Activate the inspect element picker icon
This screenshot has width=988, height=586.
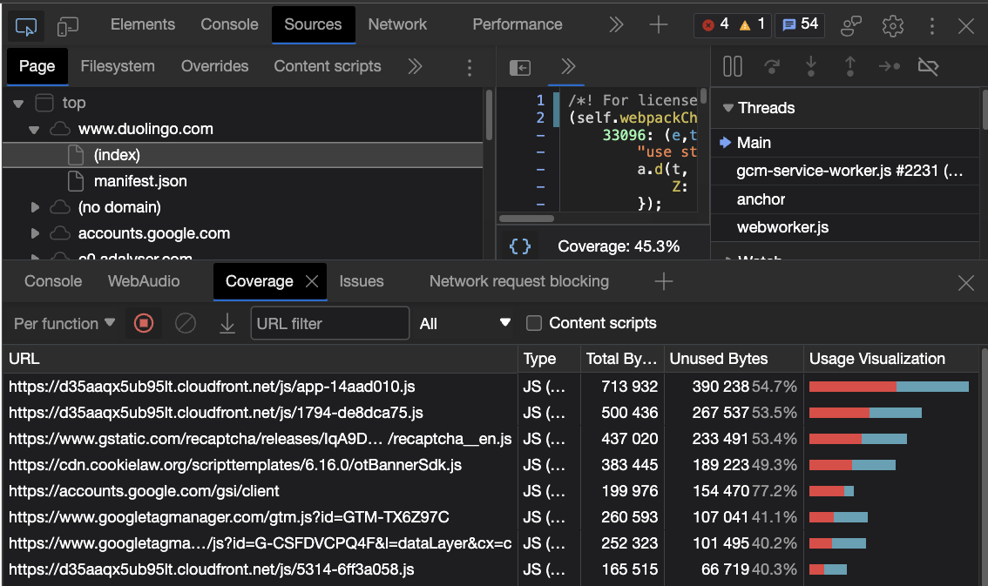point(26,26)
